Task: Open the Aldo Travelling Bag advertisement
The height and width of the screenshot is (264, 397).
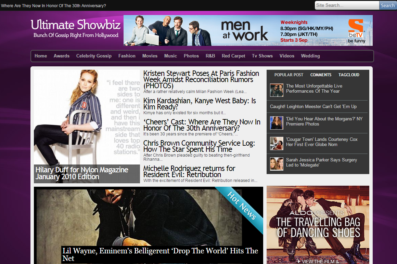Action: [318, 225]
